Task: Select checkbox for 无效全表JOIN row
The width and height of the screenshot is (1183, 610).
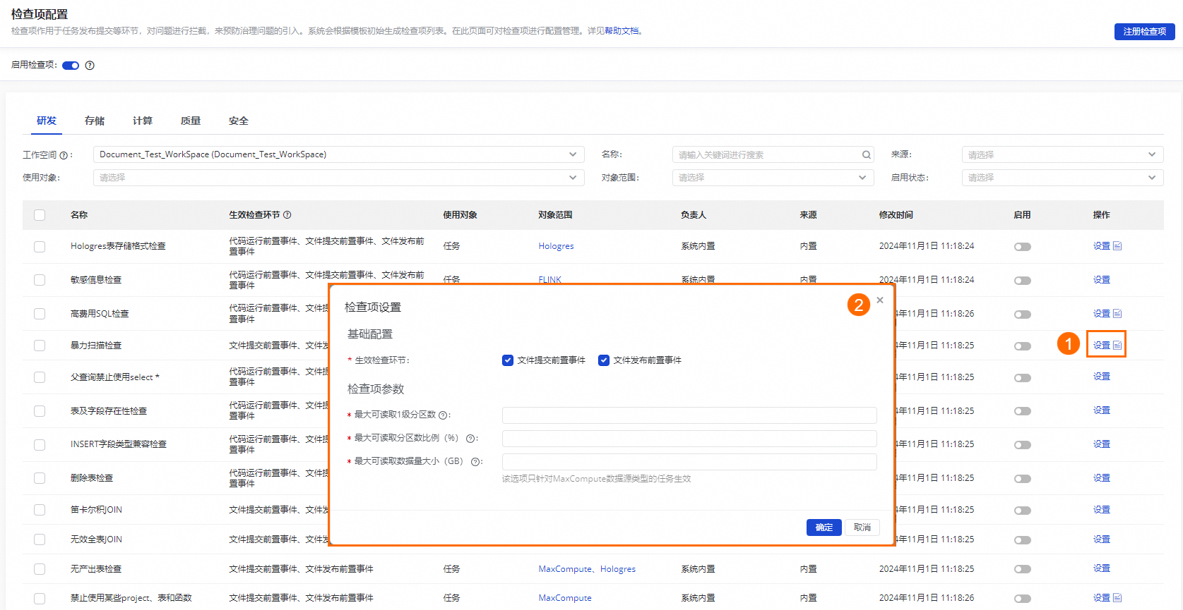Action: [x=40, y=539]
